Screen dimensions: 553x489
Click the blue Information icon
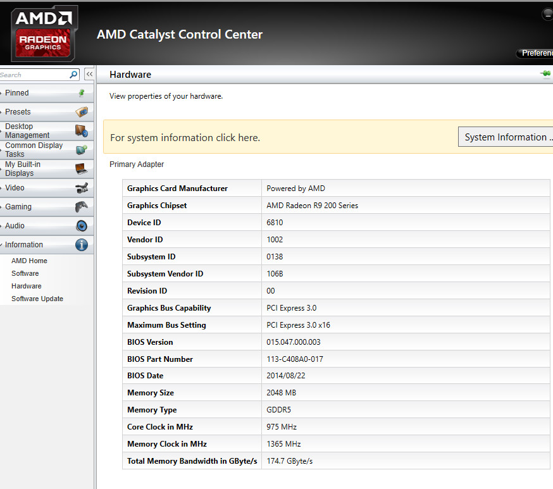(82, 245)
